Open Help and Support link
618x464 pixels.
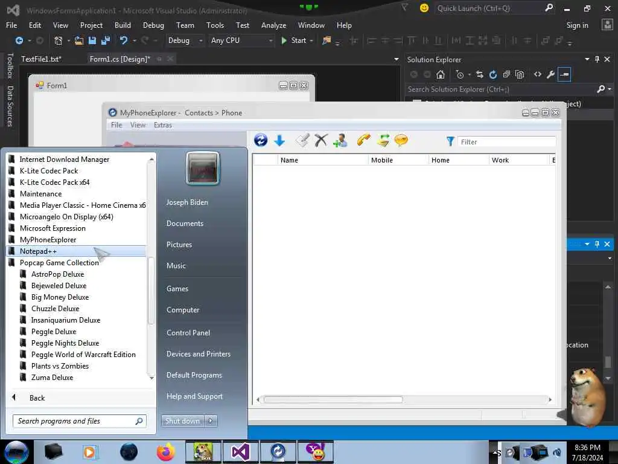[194, 396]
